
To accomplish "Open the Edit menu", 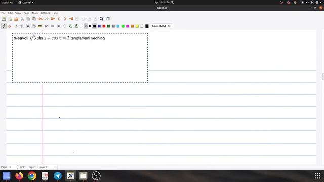I will (10, 13).
